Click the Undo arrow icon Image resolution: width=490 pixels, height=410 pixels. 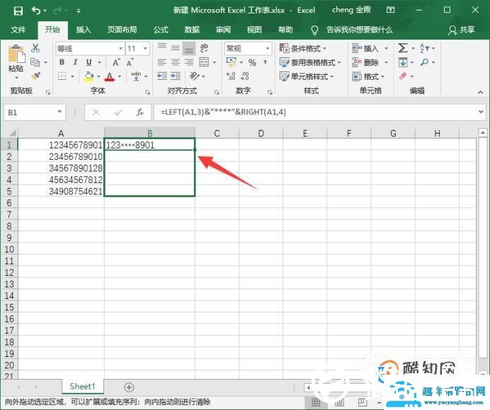(36, 11)
